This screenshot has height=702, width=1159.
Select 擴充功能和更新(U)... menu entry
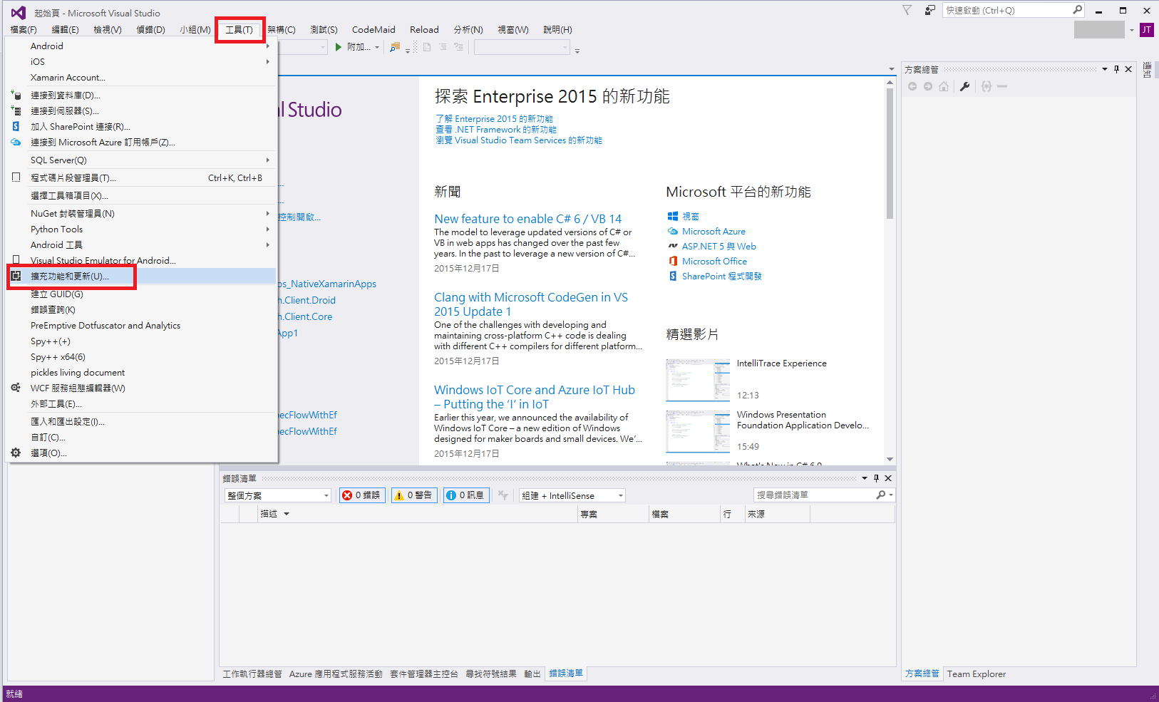(141, 276)
